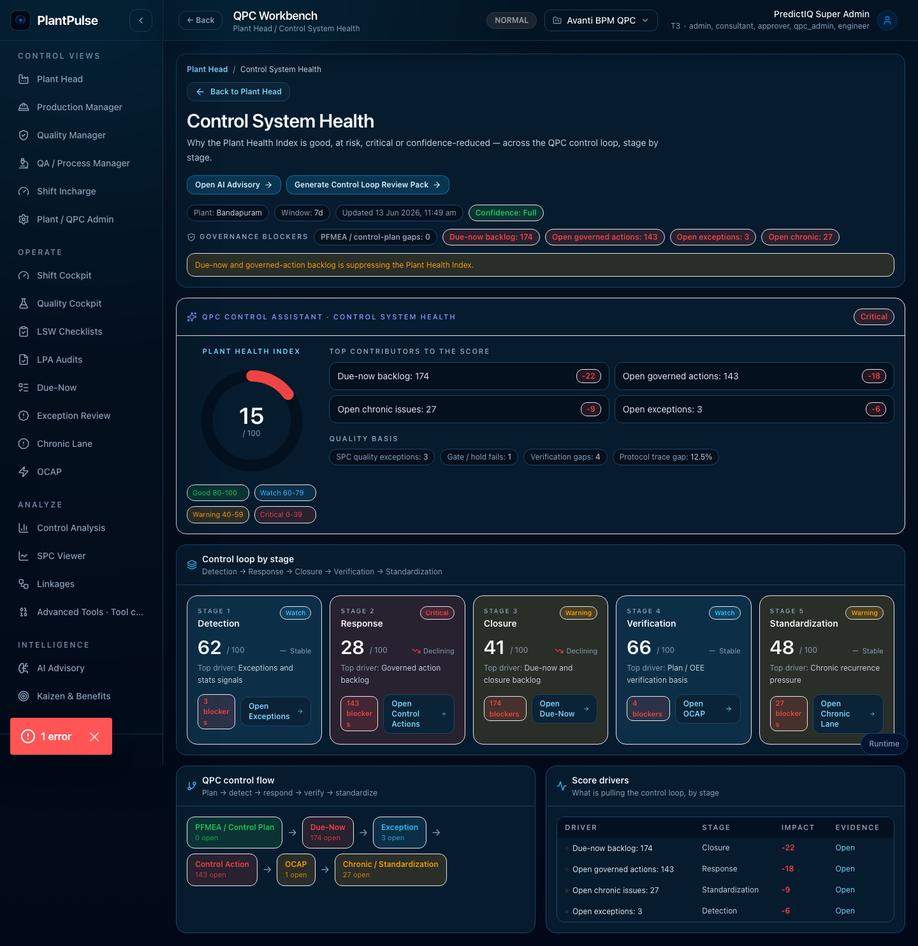Open LPA Audits document icon
The width and height of the screenshot is (918, 946).
[x=24, y=360]
